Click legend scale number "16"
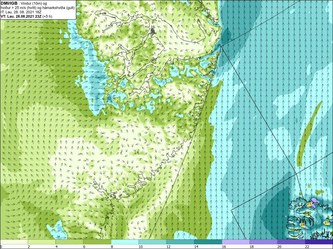Screen dimensions: 333x249 (x=224, y=246)
